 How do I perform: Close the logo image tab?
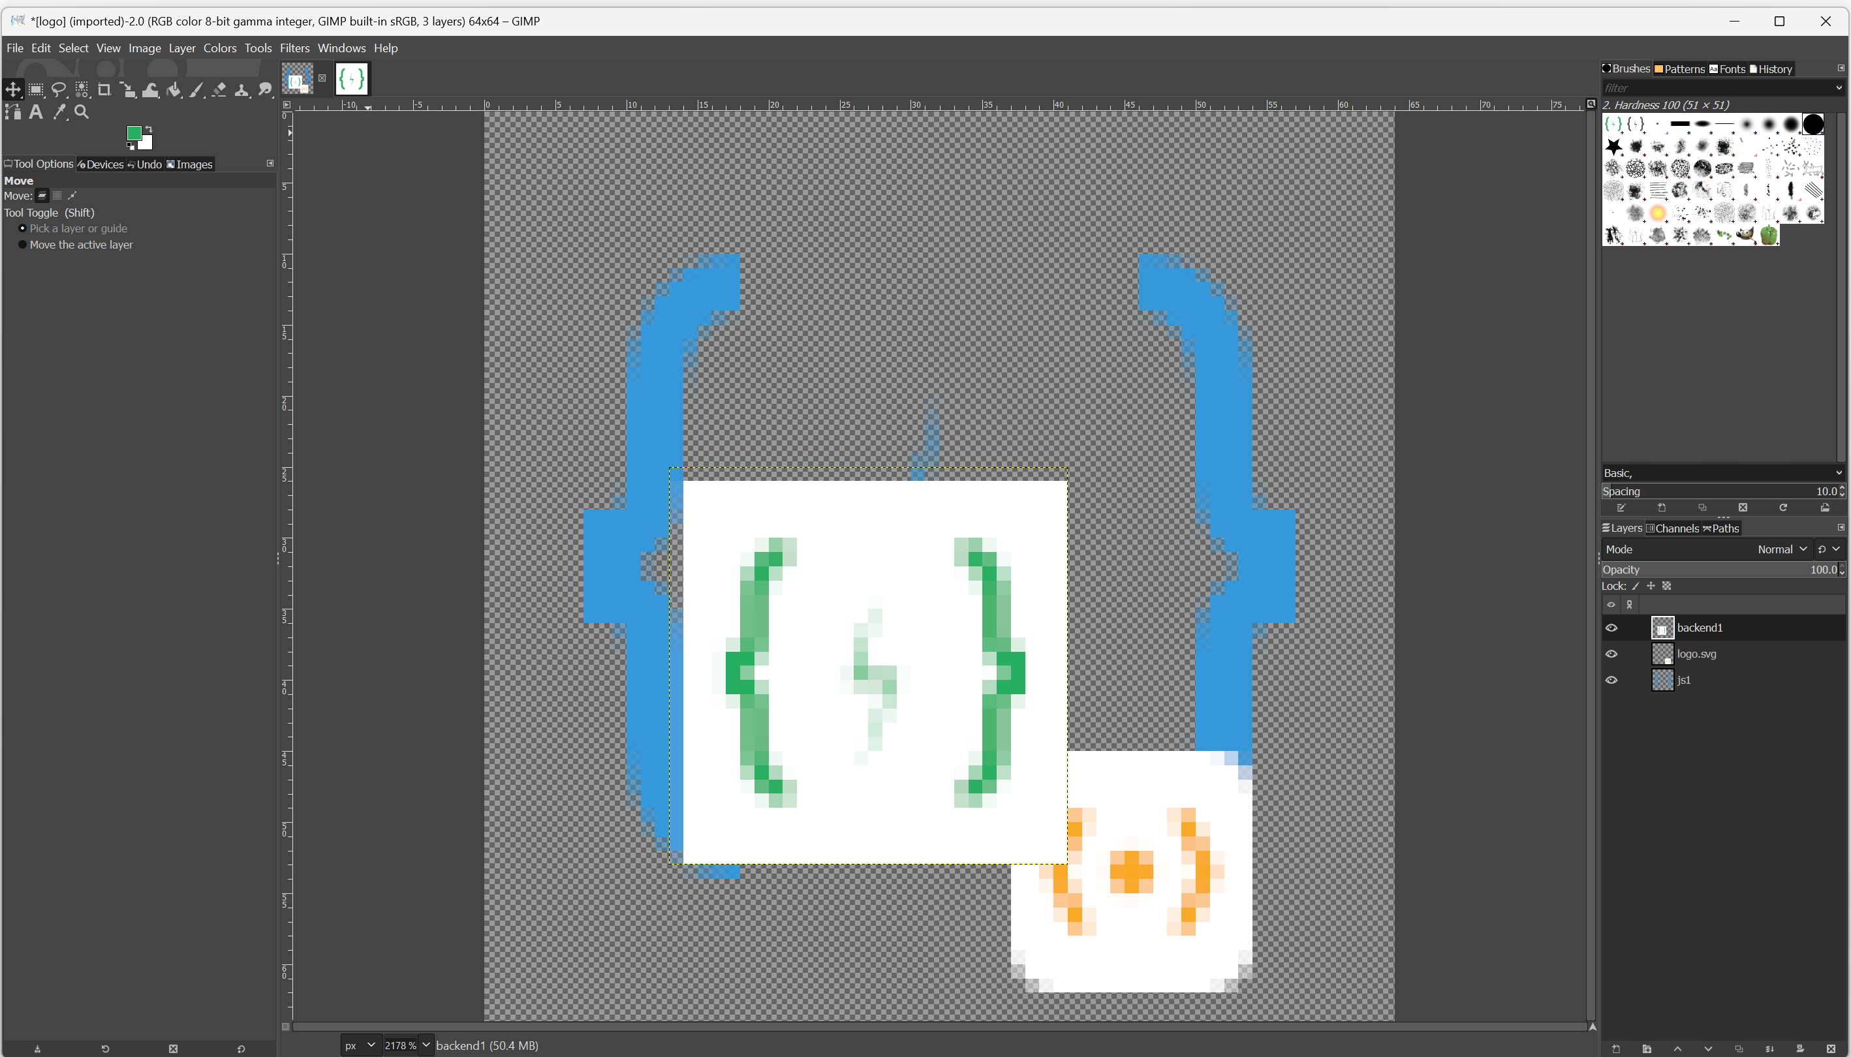pyautogui.click(x=322, y=78)
